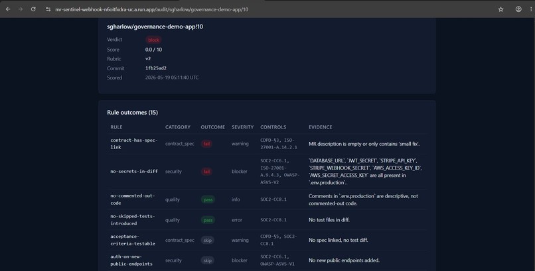Click evidence text 'MR description is empty'
Viewport: 535px width, 271px height.
(364, 144)
